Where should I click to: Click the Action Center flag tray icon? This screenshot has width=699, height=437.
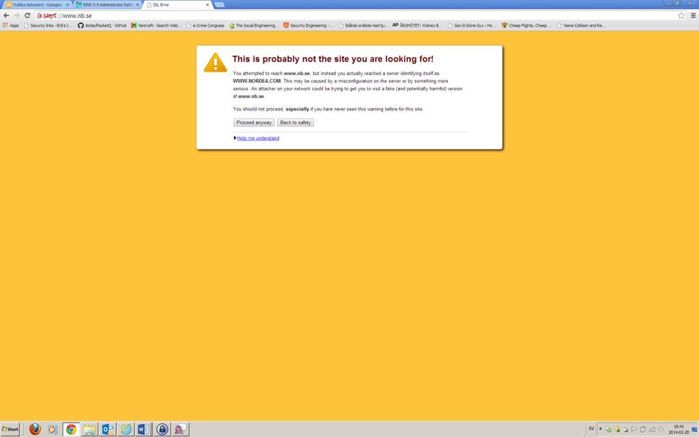[x=634, y=429]
